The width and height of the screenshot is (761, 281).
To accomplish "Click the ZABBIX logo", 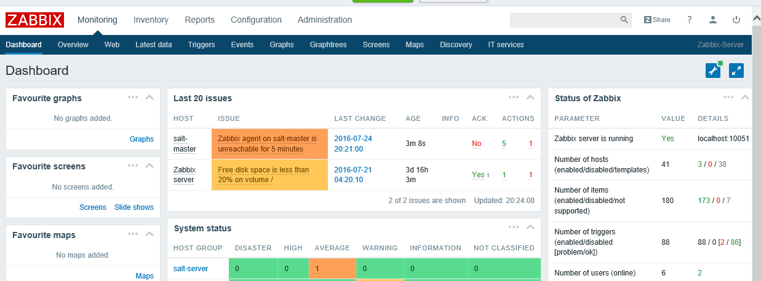I will [34, 20].
